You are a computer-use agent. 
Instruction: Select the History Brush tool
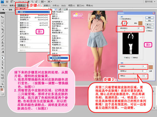click(x=2, y=46)
